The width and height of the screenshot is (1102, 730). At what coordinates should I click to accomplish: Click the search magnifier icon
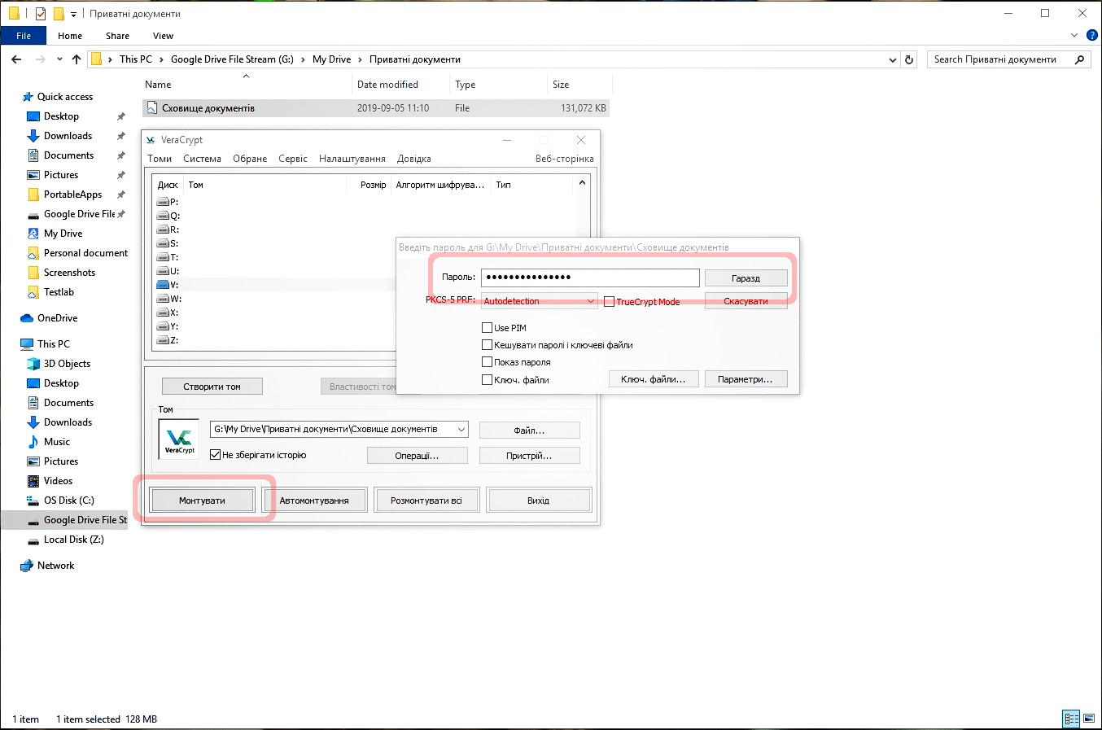coord(1080,59)
